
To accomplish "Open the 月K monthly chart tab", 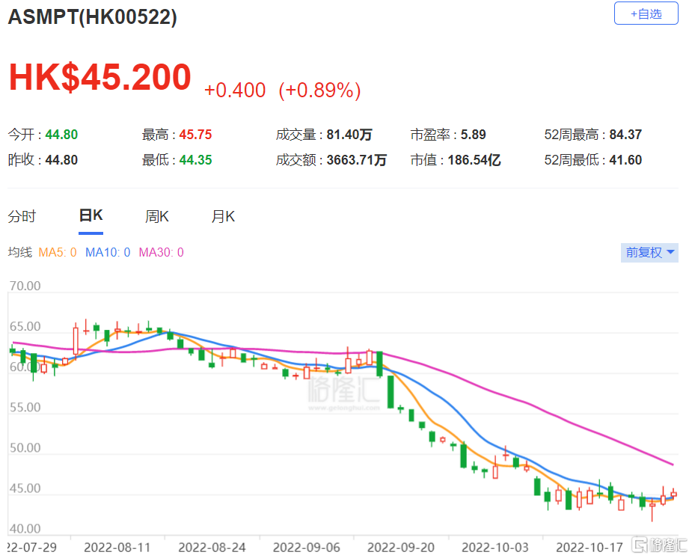I will point(224,217).
